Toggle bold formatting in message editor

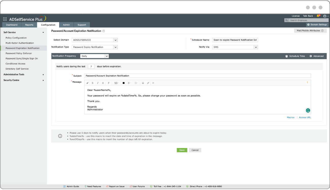(x=93, y=83)
